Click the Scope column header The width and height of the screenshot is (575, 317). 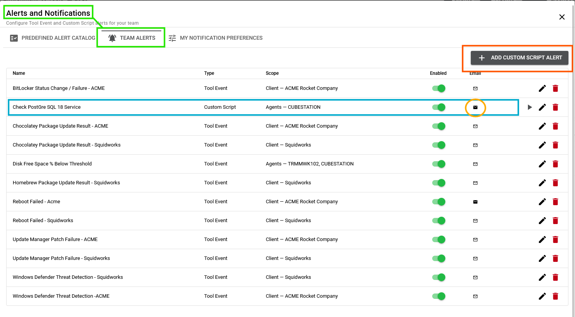pos(272,73)
